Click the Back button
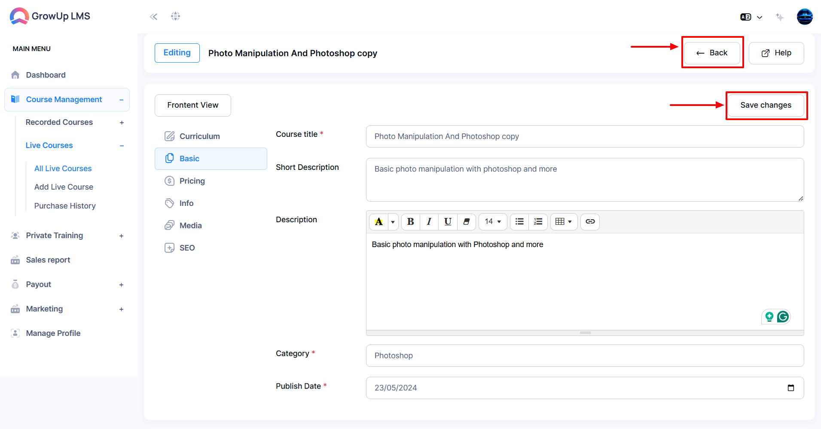 point(712,53)
